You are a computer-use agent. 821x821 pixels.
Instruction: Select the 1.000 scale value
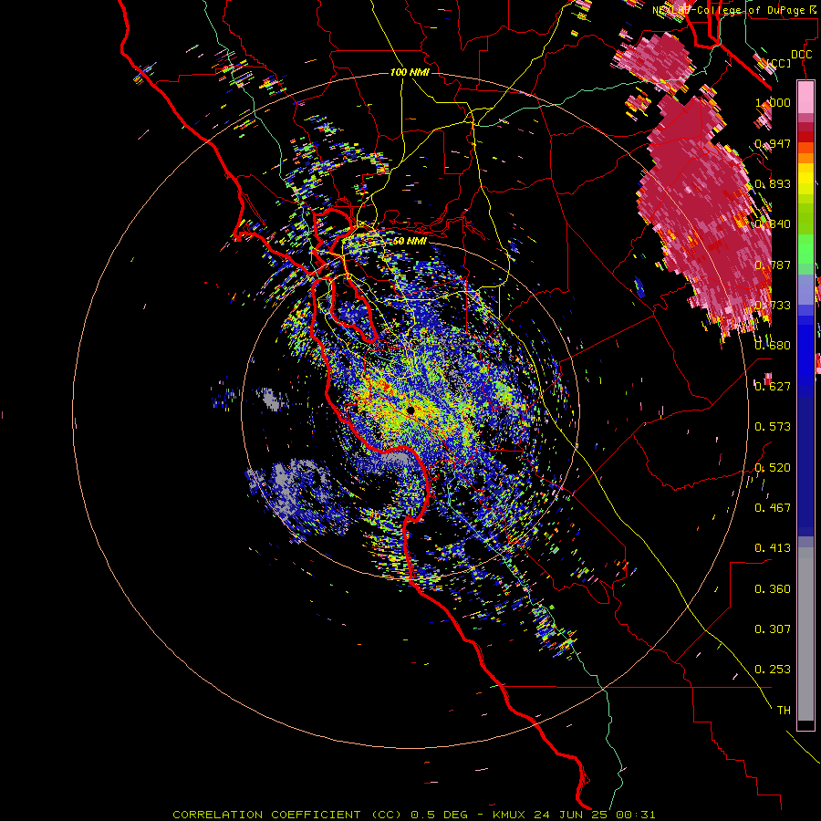tap(773, 102)
